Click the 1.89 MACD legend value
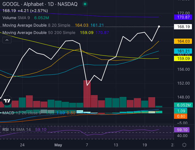 point(61,113)
